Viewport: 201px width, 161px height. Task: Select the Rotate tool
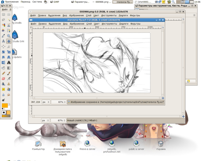[x=3, y=52]
